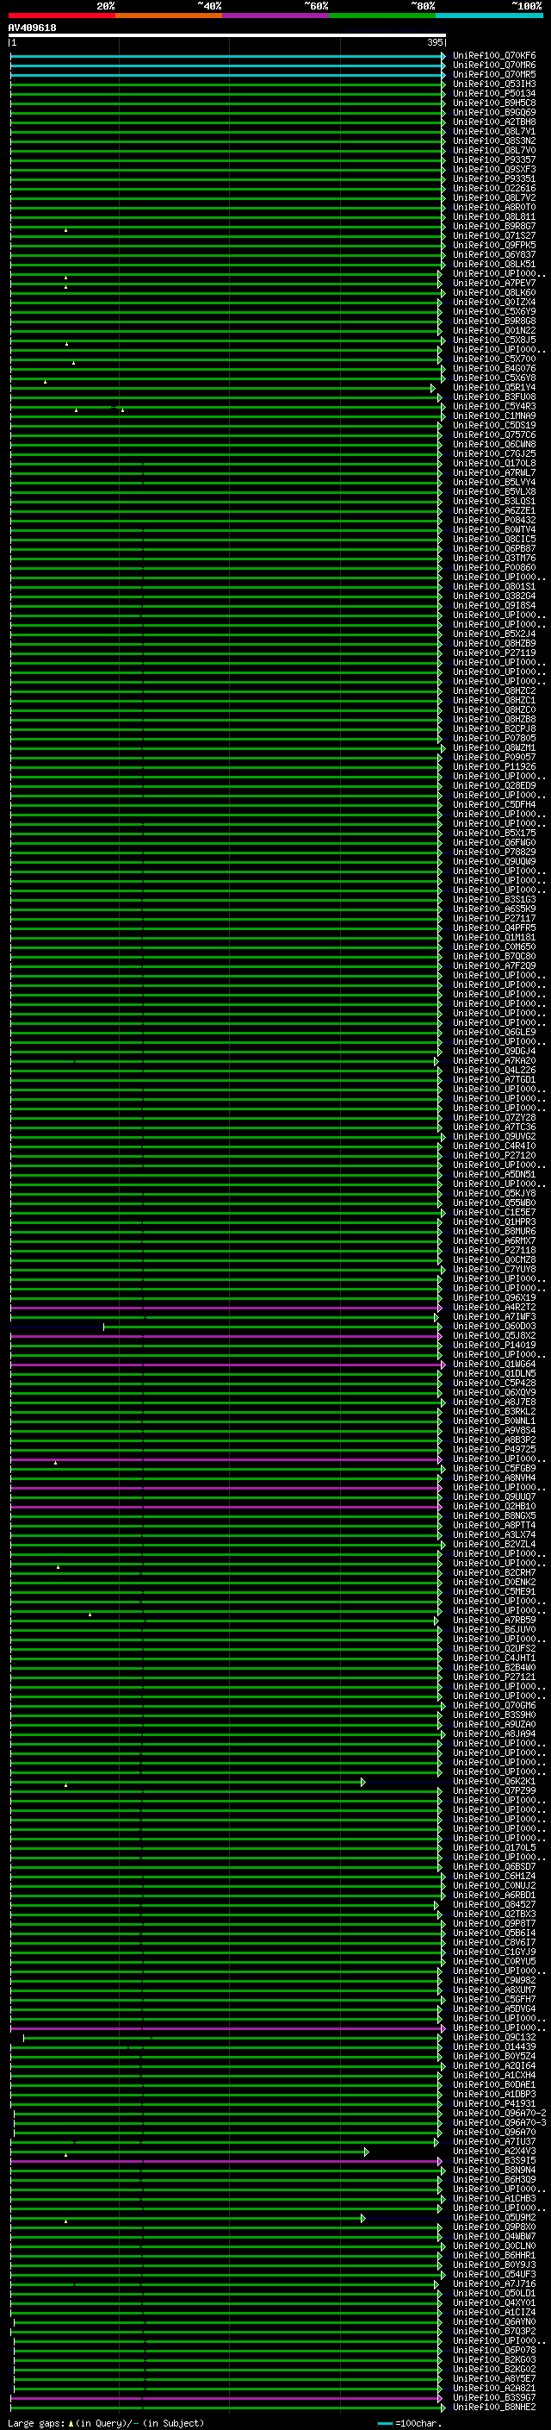Screen dimensions: 551x2430
Task: Click the green ~80% identity color segment
Action: [382, 16]
